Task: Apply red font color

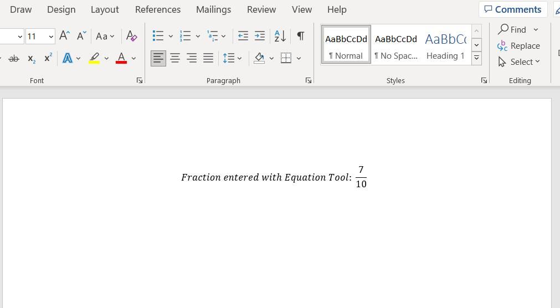Action: click(x=121, y=58)
